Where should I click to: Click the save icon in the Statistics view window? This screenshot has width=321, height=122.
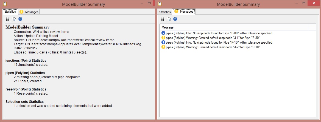(x=8, y=19)
